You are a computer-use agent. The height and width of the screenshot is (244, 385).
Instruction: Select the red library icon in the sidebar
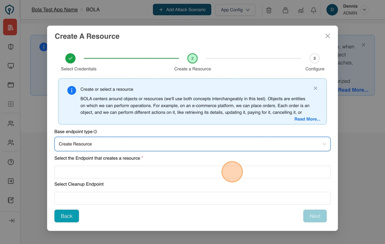(10, 27)
